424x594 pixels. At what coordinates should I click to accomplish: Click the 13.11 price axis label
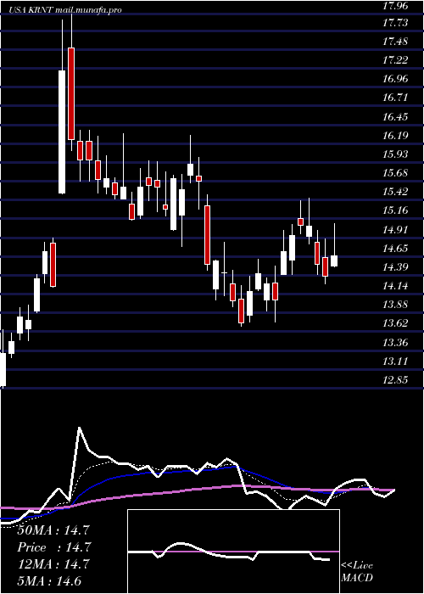click(x=395, y=361)
